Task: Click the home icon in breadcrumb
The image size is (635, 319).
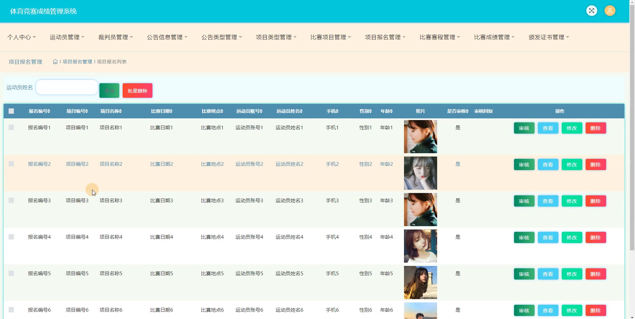Action: click(x=55, y=62)
